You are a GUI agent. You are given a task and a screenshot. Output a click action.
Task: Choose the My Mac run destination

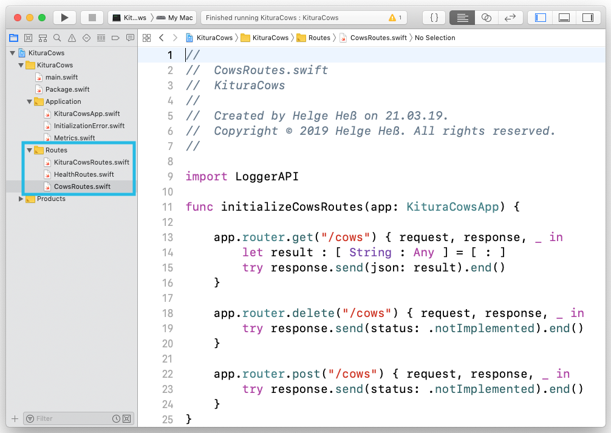[174, 18]
